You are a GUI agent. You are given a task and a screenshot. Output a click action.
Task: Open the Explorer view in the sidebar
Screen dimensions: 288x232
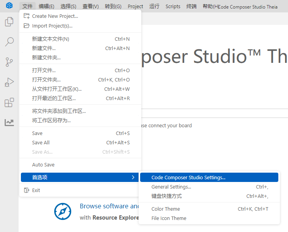(x=9, y=22)
